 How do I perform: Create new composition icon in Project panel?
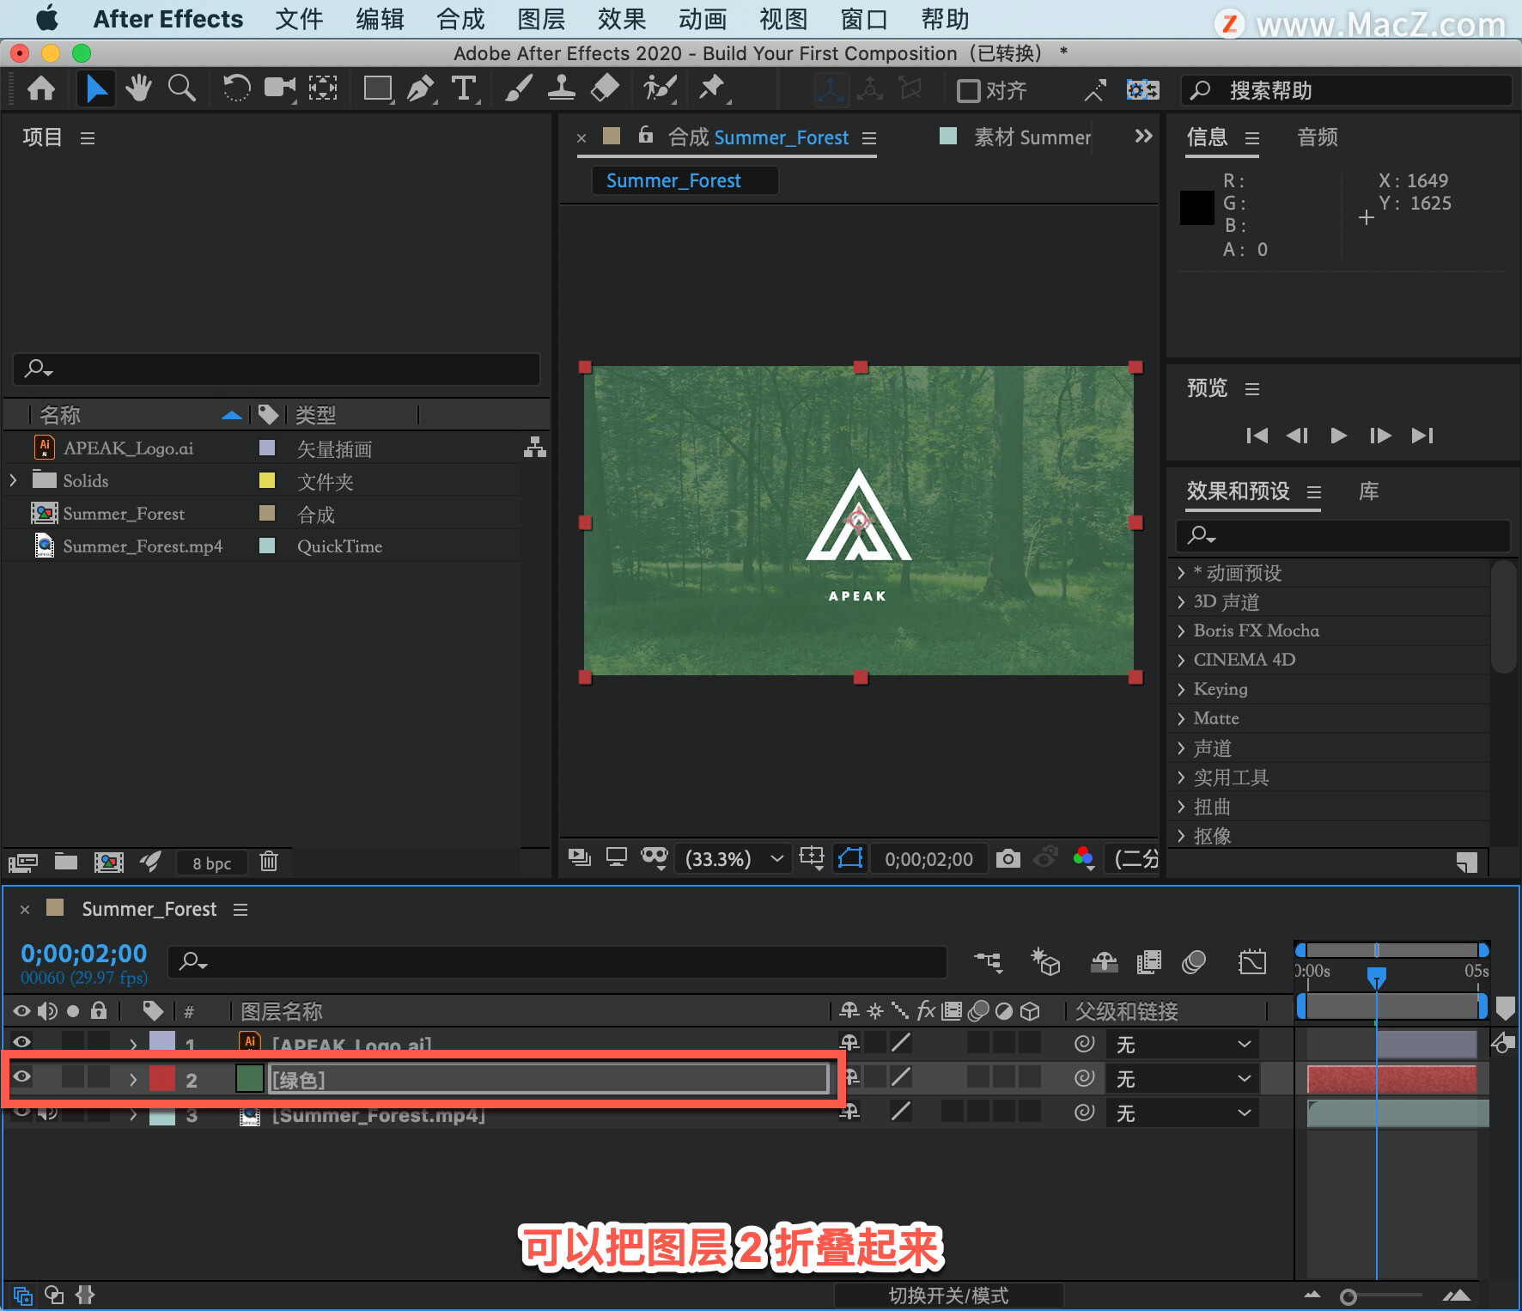click(x=108, y=862)
